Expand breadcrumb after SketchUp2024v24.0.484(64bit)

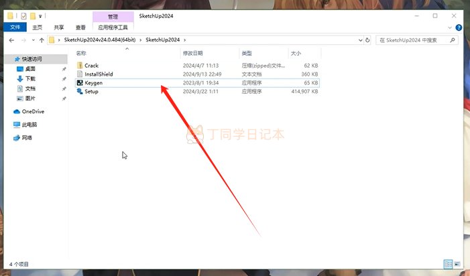pyautogui.click(x=140, y=40)
